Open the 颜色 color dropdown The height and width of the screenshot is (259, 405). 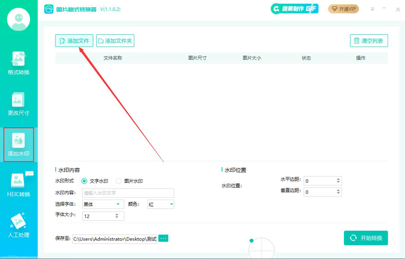tap(161, 204)
